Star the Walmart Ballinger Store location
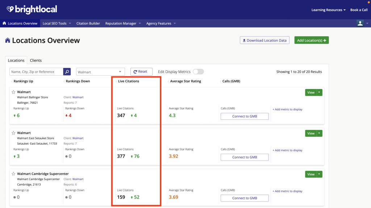Image resolution: width=371 pixels, height=208 pixels. [x=13, y=92]
